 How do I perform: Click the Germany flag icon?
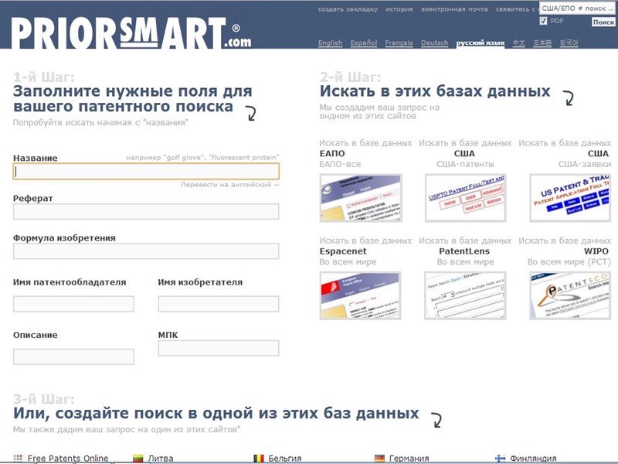tap(379, 458)
